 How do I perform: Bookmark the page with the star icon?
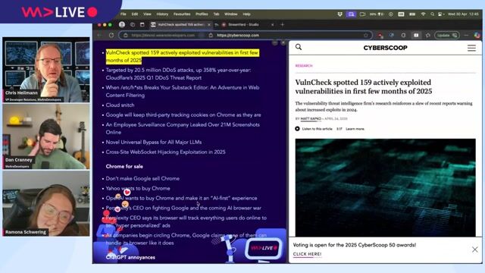366,36
